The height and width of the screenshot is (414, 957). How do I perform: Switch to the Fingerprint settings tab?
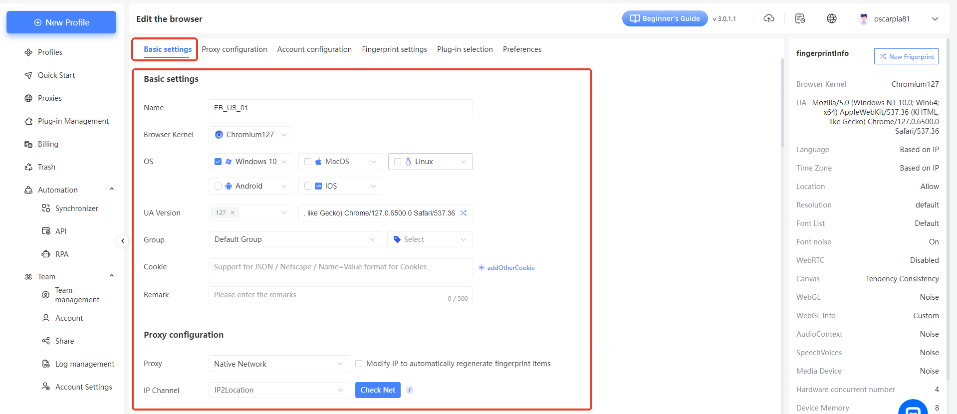click(x=394, y=49)
